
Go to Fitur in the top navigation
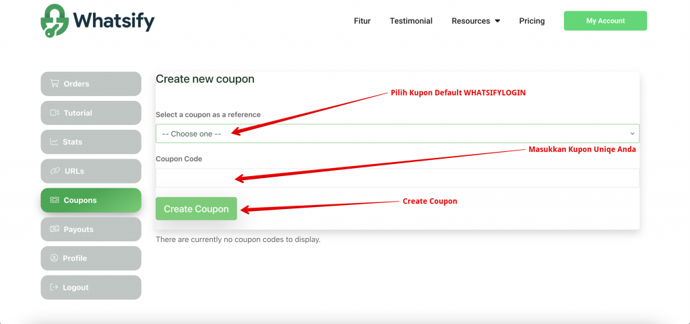(362, 21)
